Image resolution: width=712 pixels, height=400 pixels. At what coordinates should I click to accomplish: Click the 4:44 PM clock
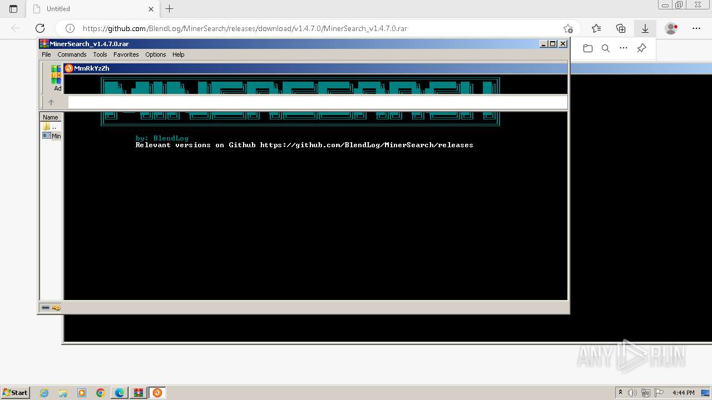point(683,393)
